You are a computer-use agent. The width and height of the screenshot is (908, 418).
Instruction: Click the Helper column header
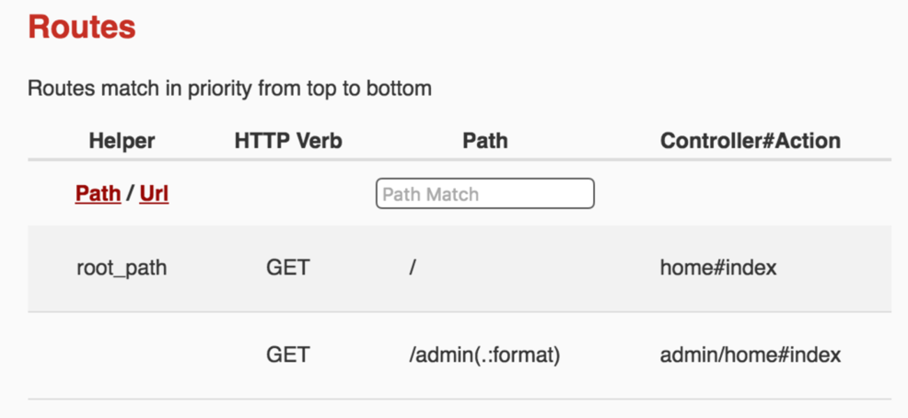122,141
